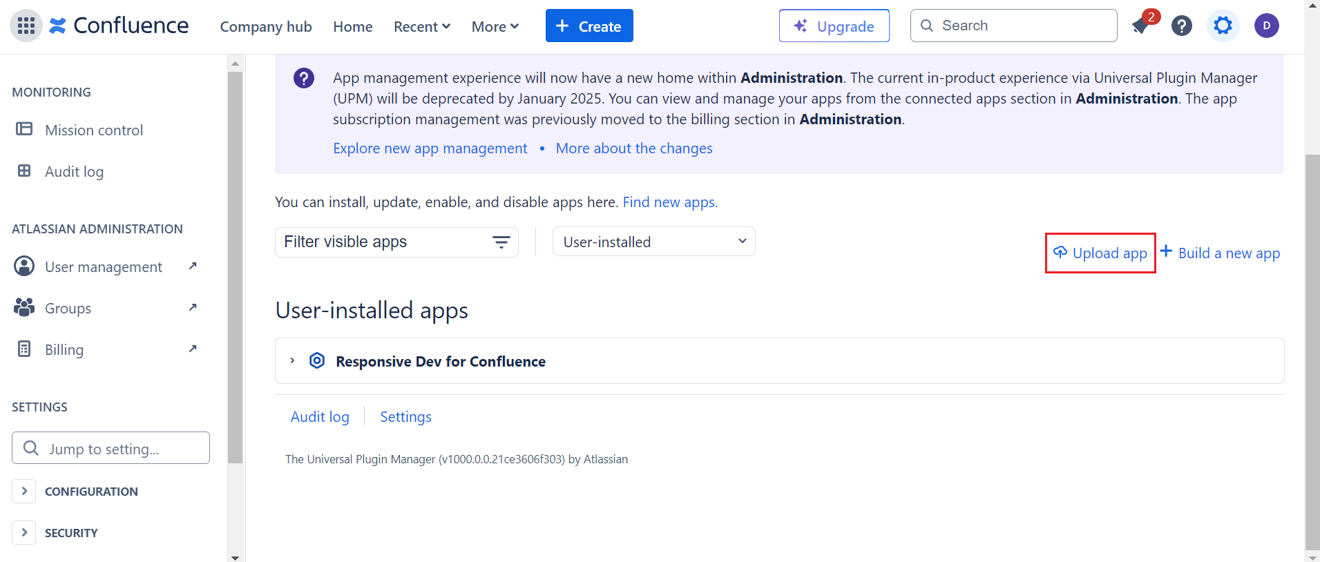
Task: Open User management in sidebar
Action: 104,267
